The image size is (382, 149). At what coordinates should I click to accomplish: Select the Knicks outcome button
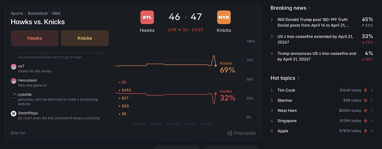pos(85,38)
